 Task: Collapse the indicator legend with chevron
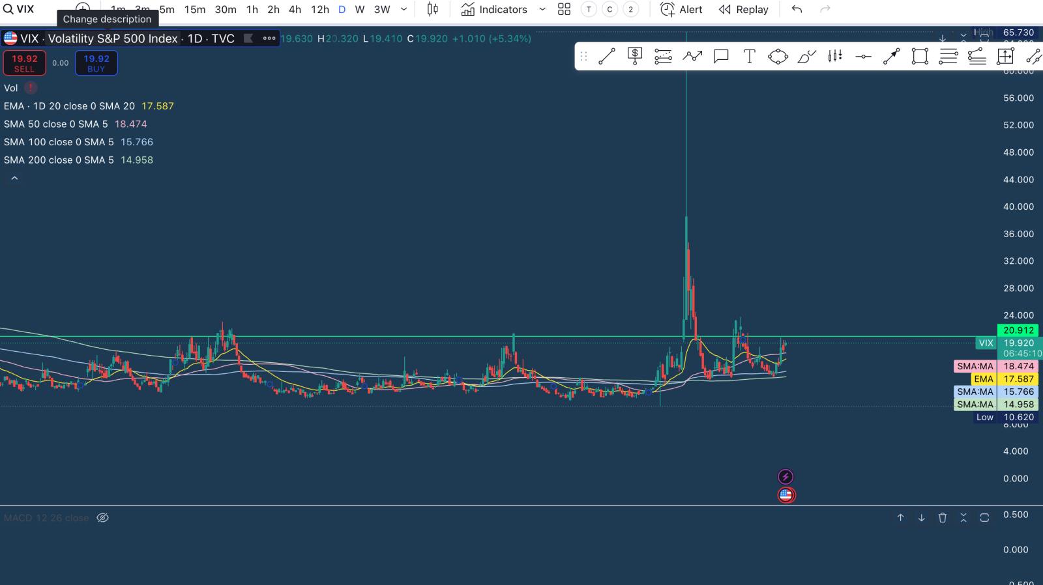tap(14, 178)
